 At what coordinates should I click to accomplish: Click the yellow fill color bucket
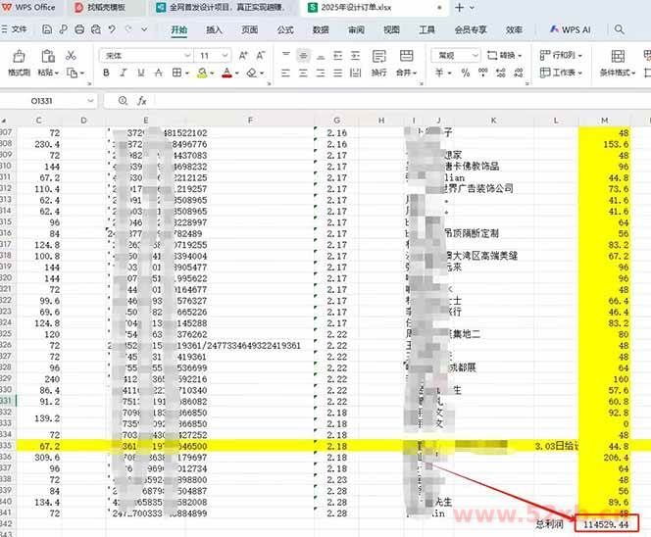pos(203,73)
